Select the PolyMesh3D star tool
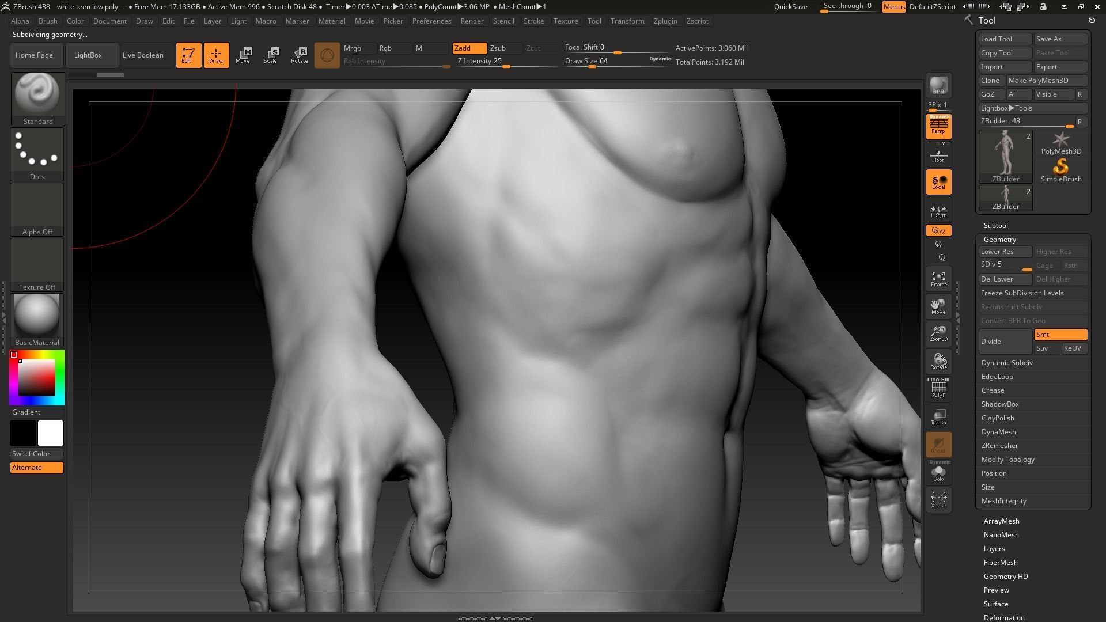Viewport: 1106px width, 622px height. [x=1060, y=143]
